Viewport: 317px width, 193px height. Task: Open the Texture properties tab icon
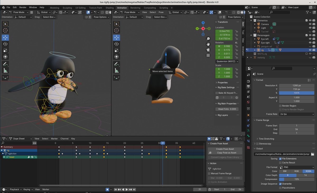coord(248,148)
